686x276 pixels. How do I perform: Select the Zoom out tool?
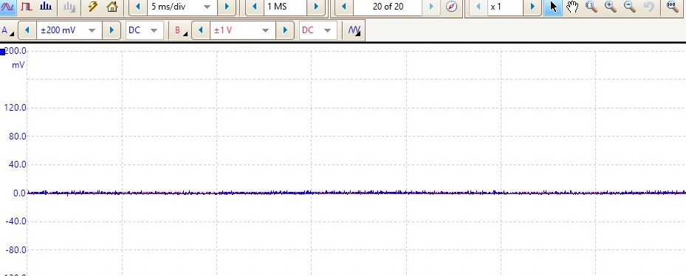630,7
